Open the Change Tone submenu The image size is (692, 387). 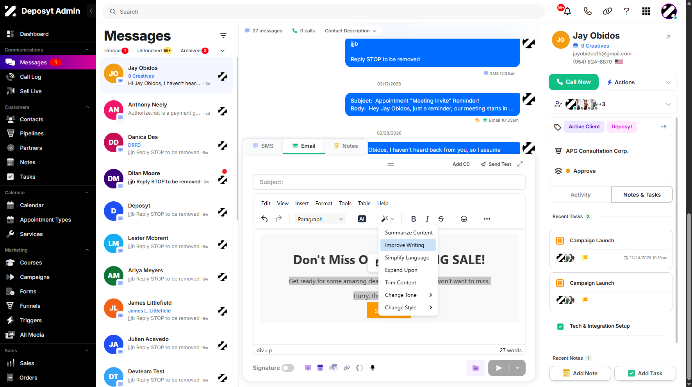[x=408, y=295]
